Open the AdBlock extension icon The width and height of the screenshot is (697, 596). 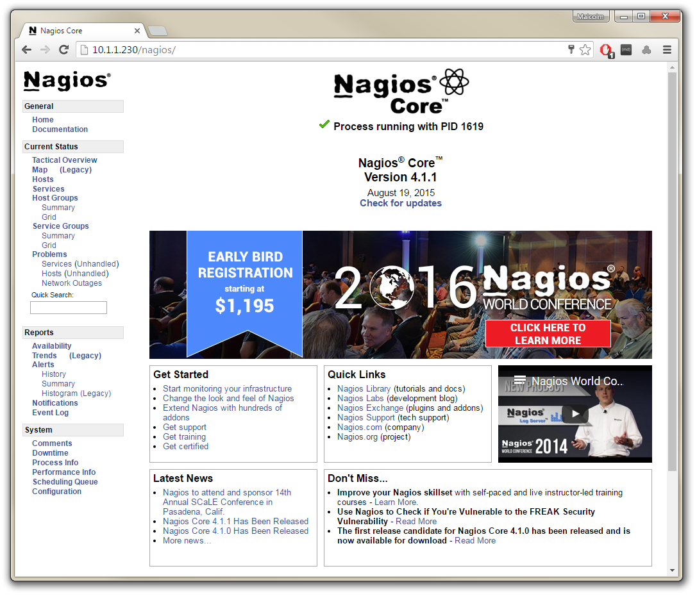pyautogui.click(x=606, y=49)
